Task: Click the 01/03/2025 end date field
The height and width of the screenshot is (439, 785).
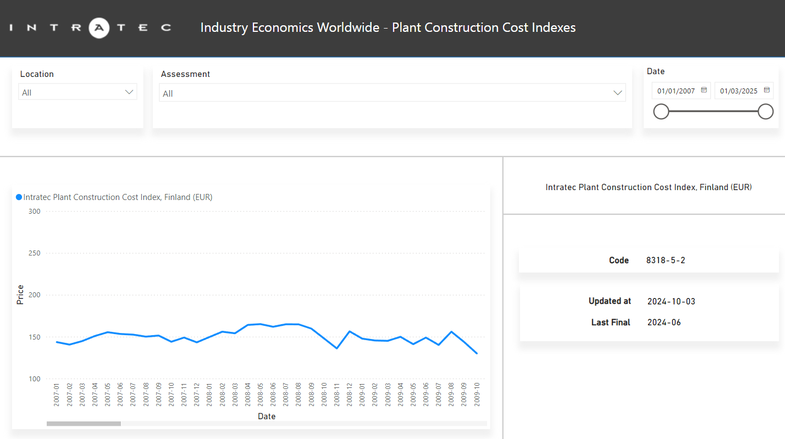Action: pyautogui.click(x=739, y=91)
